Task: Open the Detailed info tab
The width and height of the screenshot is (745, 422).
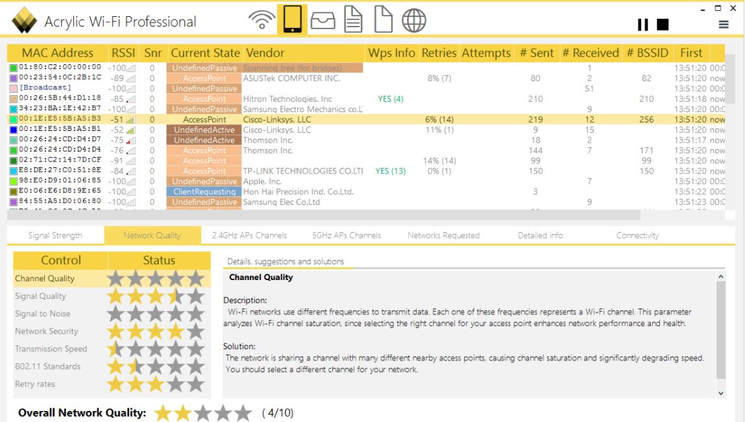Action: [540, 235]
